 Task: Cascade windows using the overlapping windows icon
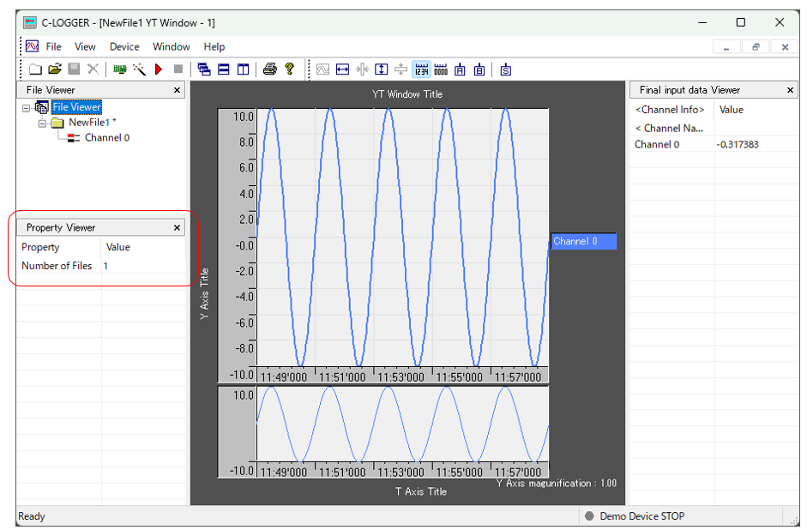(x=204, y=69)
